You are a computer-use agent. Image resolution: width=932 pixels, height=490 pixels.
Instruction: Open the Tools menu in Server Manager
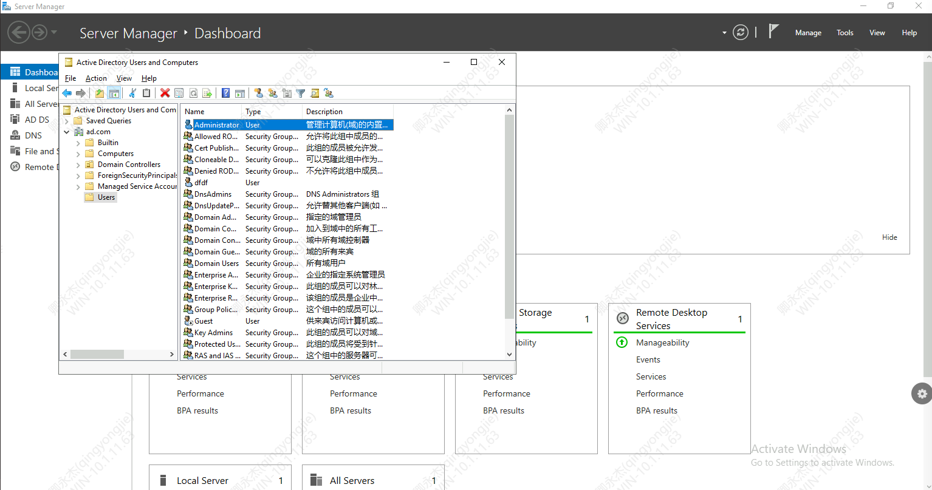pos(845,33)
